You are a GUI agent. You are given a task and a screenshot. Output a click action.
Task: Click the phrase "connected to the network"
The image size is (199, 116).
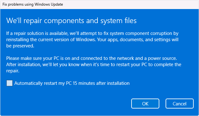(107, 58)
